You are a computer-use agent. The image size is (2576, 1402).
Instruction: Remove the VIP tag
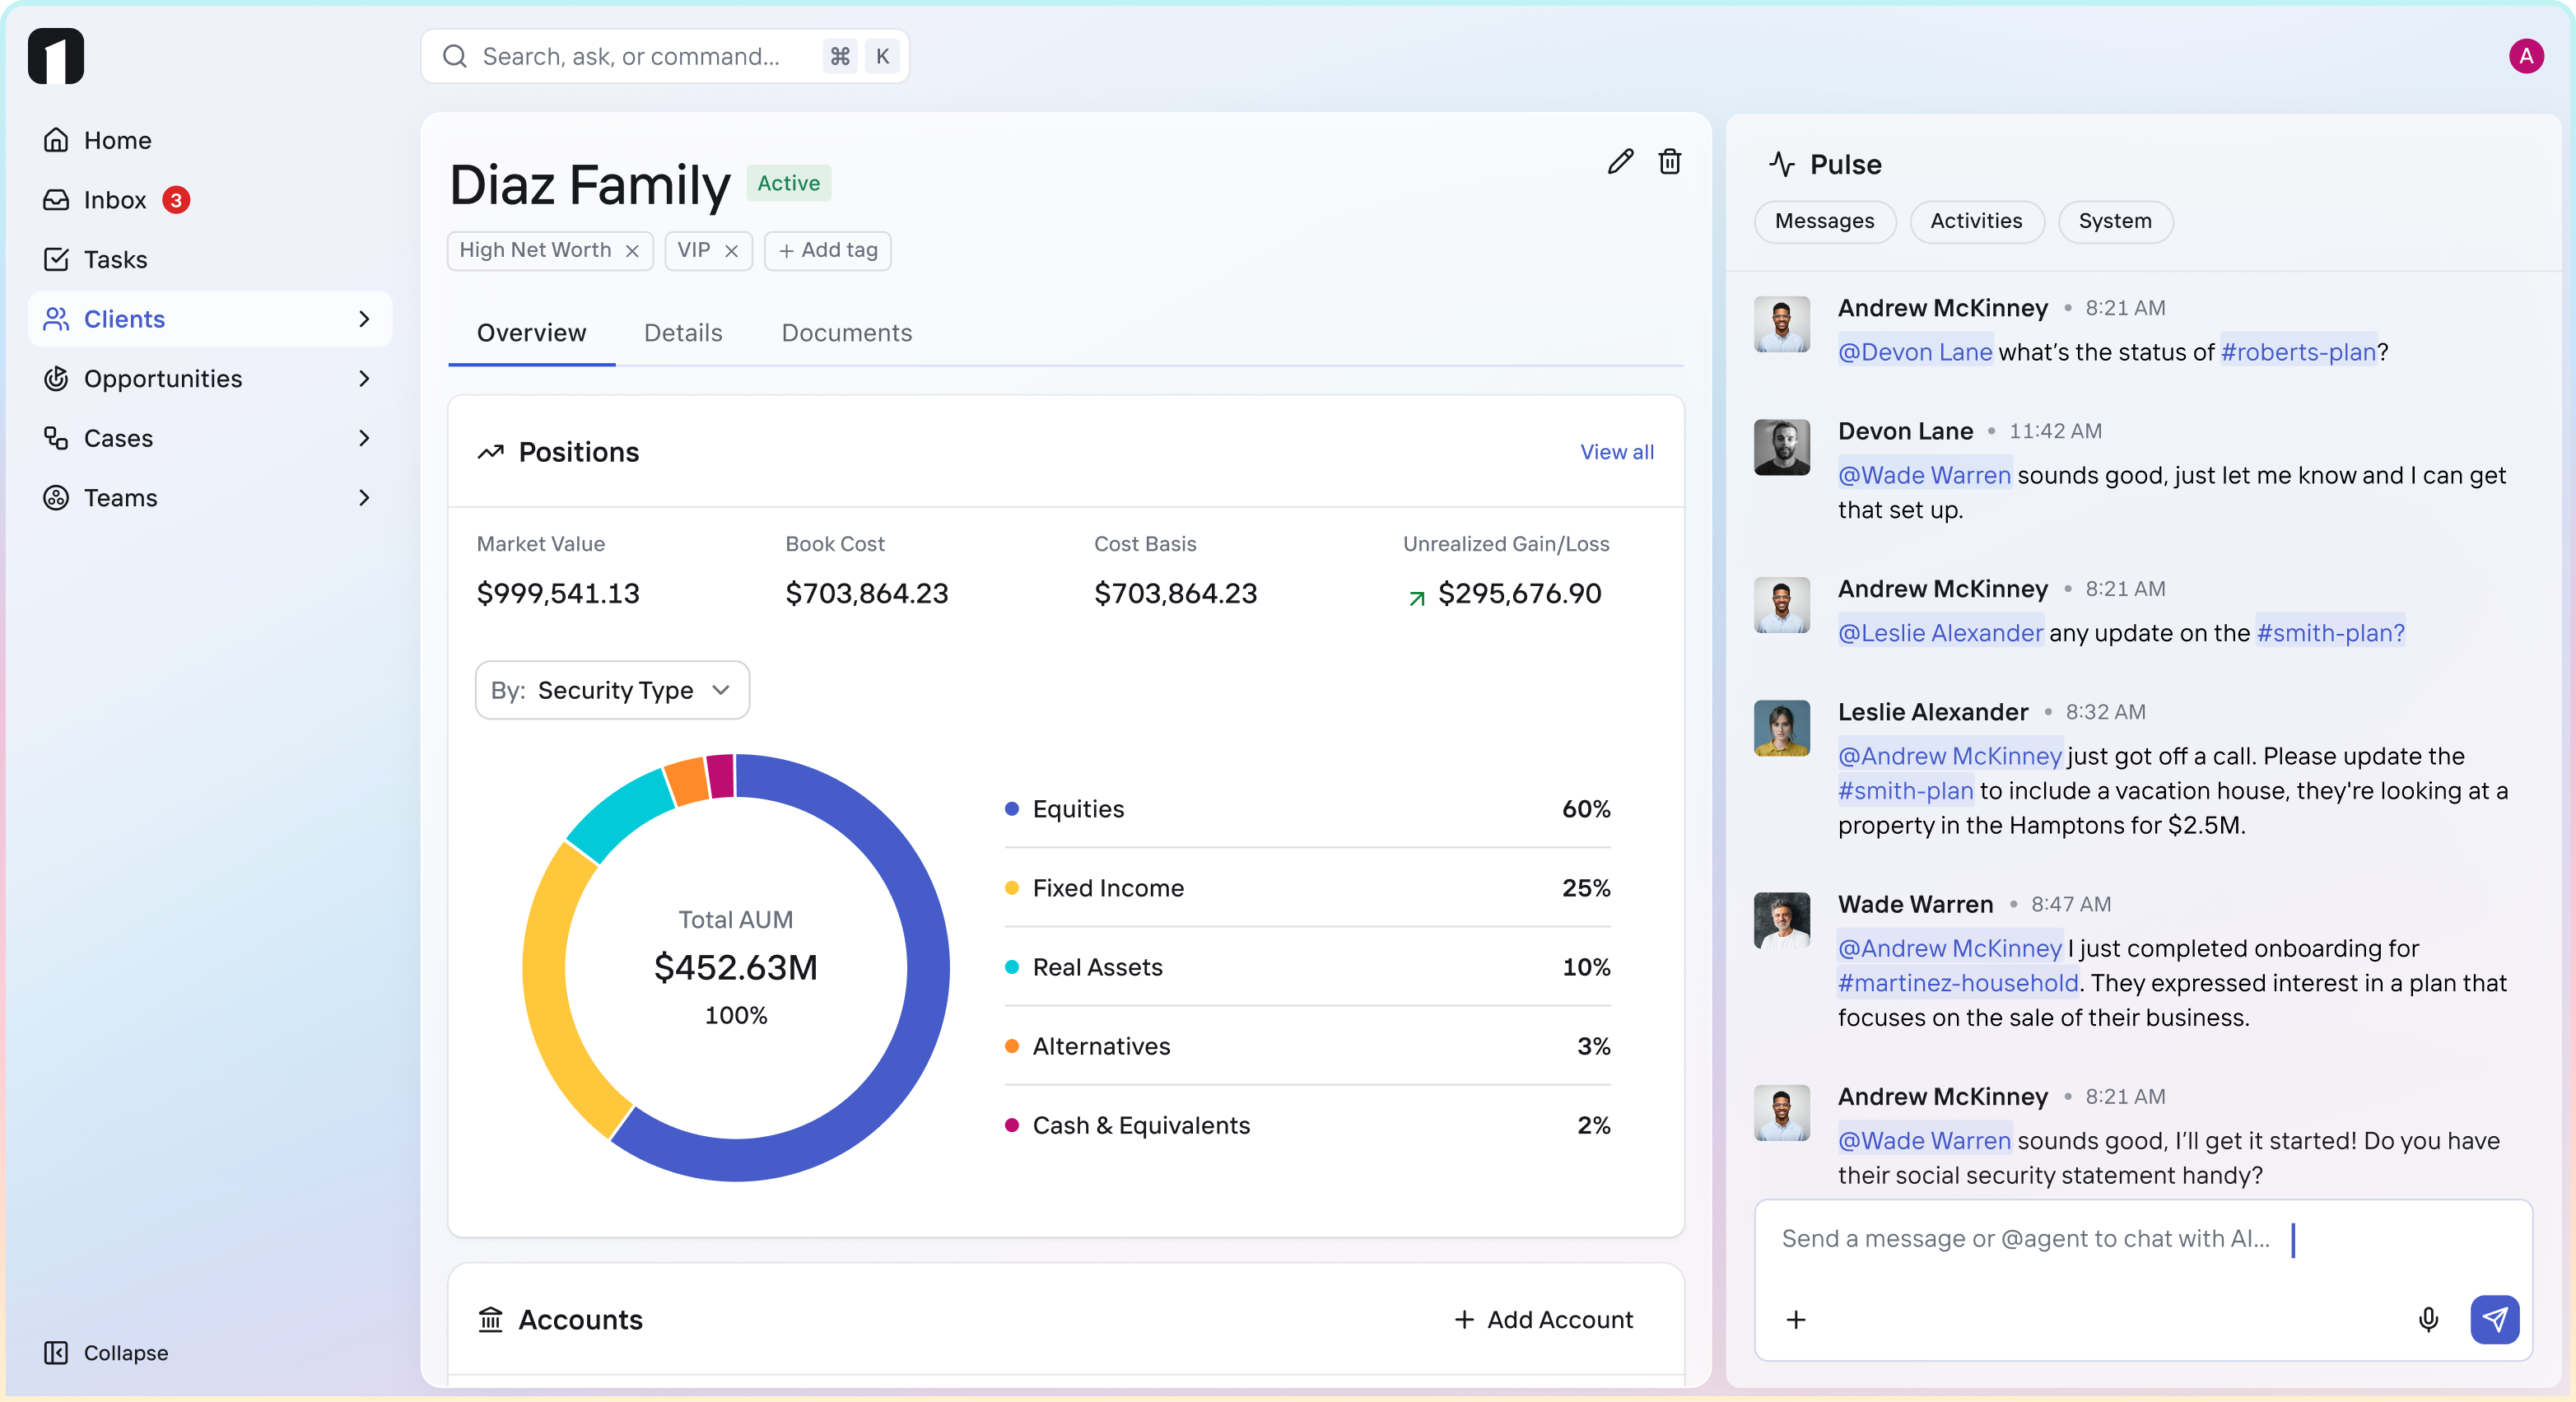click(732, 250)
